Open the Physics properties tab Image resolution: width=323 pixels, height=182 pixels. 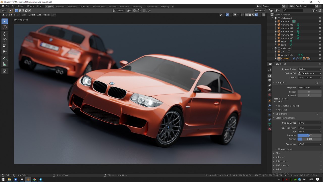[x=270, y=115]
